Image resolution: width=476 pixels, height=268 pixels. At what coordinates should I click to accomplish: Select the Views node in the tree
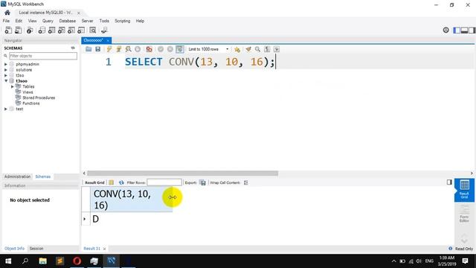28,92
